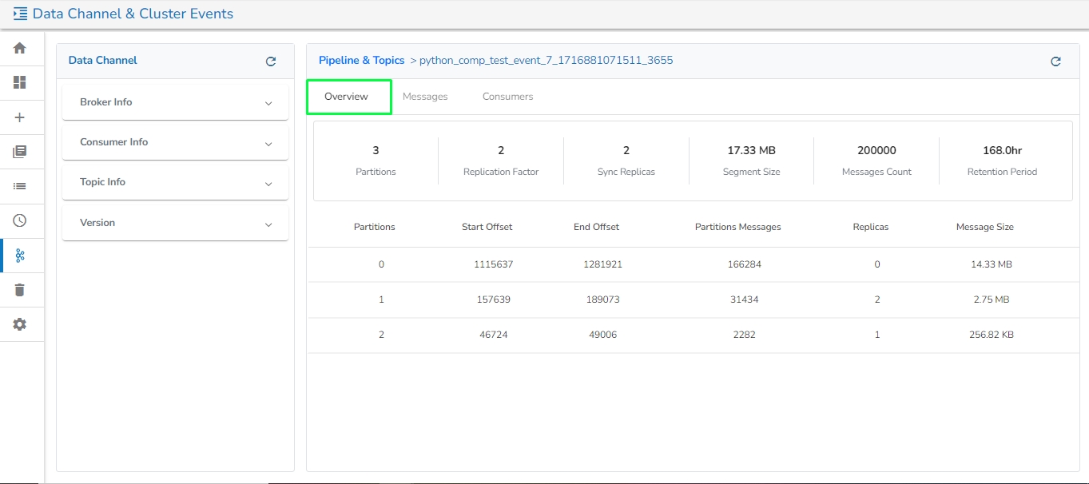The image size is (1089, 484).
Task: Select the bulleted list icon in sidebar
Action: [x=20, y=186]
